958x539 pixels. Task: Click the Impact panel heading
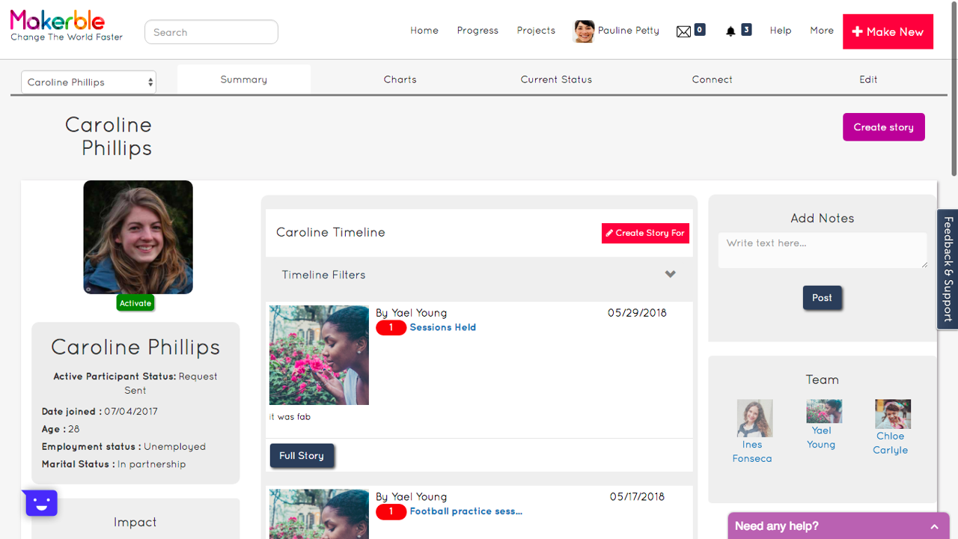coord(135,523)
